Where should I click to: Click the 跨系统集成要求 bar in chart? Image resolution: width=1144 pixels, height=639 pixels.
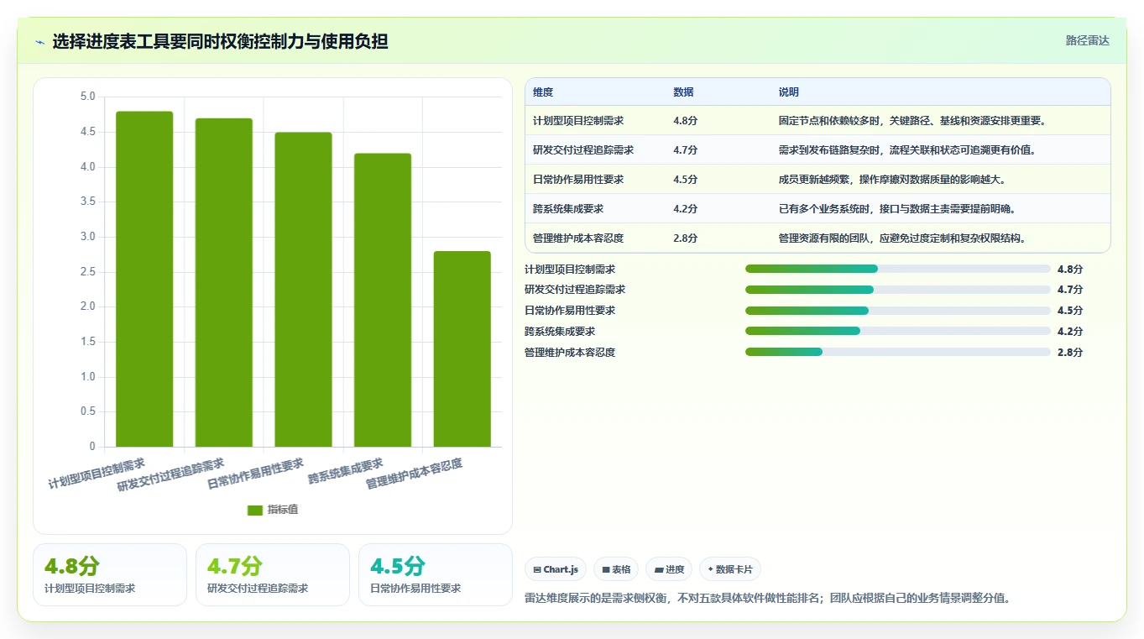click(383, 300)
